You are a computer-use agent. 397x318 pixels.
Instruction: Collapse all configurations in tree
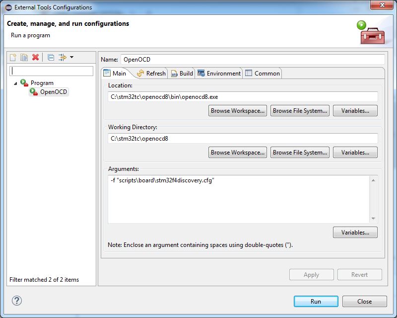coord(51,57)
